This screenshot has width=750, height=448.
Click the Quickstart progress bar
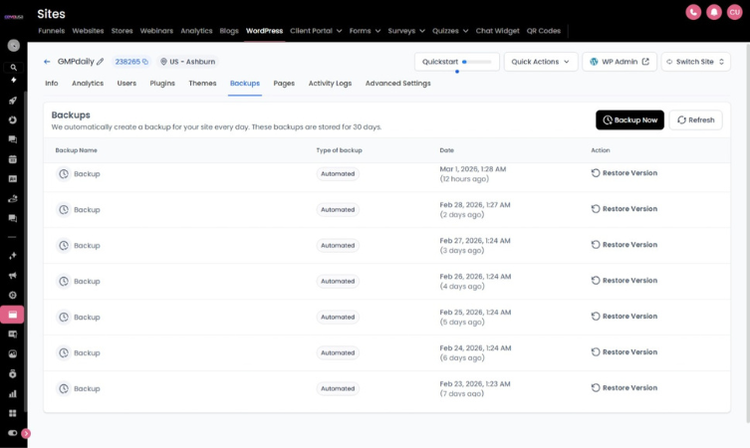point(478,62)
